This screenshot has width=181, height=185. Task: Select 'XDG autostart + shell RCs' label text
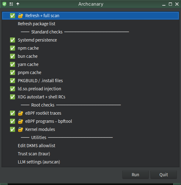pos(42,97)
